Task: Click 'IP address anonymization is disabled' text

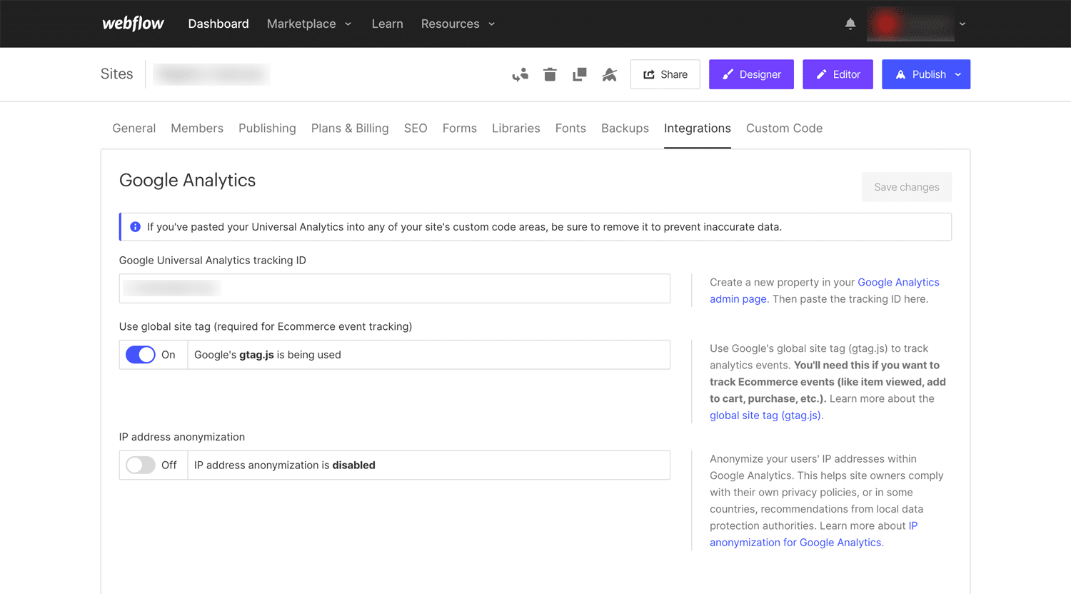Action: click(x=285, y=465)
